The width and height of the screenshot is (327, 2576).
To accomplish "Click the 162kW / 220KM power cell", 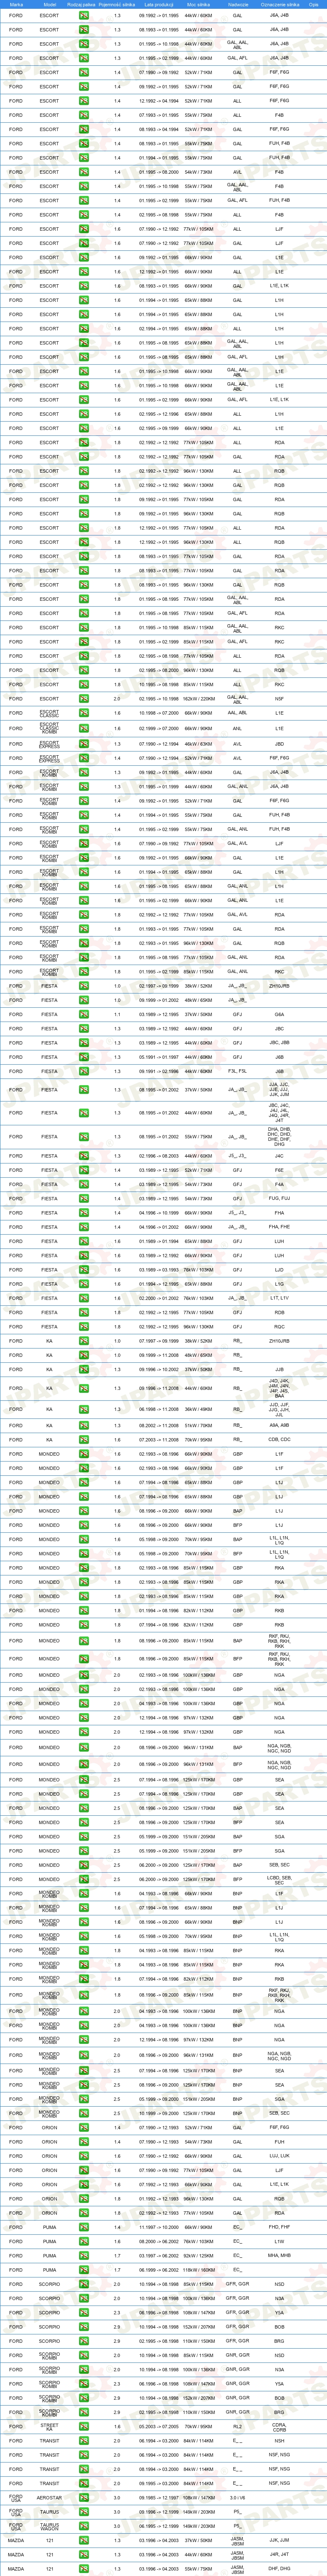I will [x=198, y=699].
